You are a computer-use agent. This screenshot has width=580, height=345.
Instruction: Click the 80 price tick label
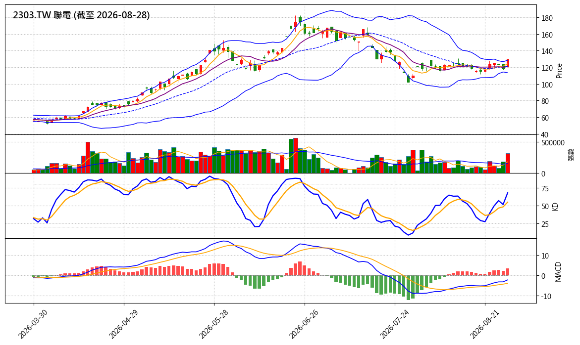[545, 101]
